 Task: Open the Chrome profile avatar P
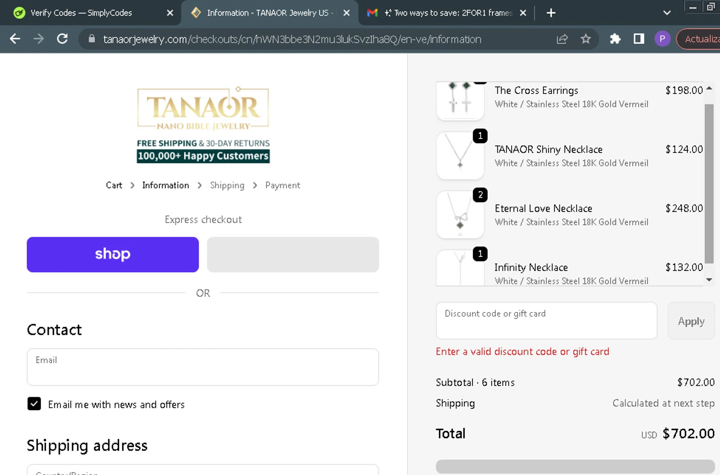[x=662, y=39]
